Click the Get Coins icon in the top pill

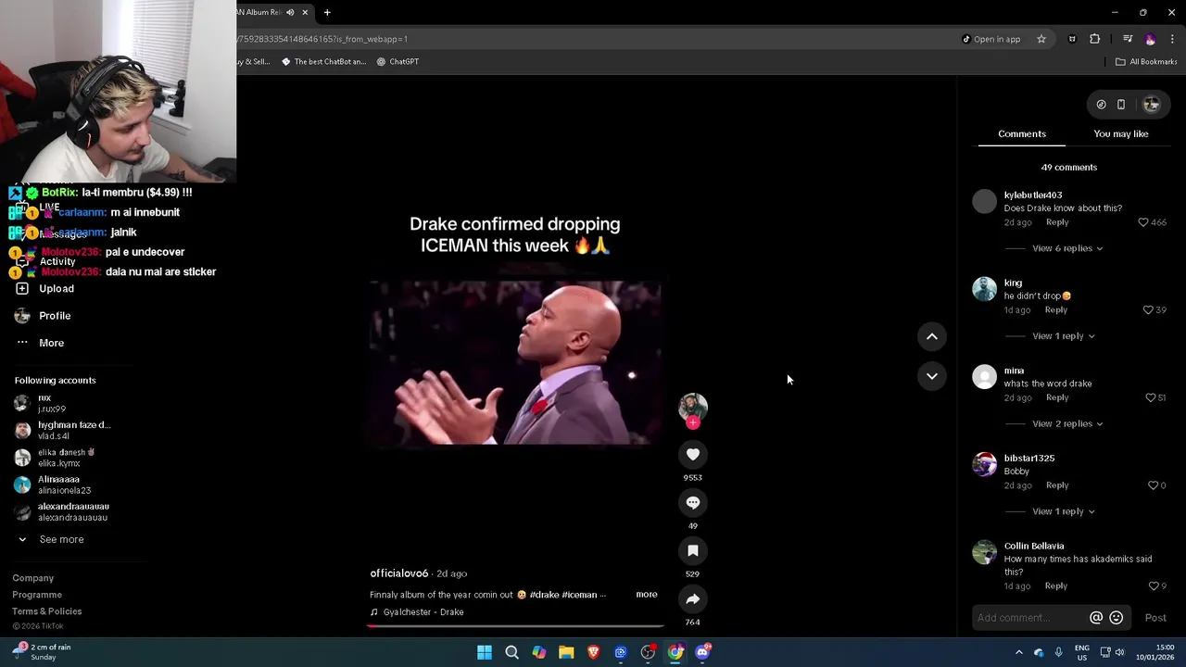tap(1101, 105)
